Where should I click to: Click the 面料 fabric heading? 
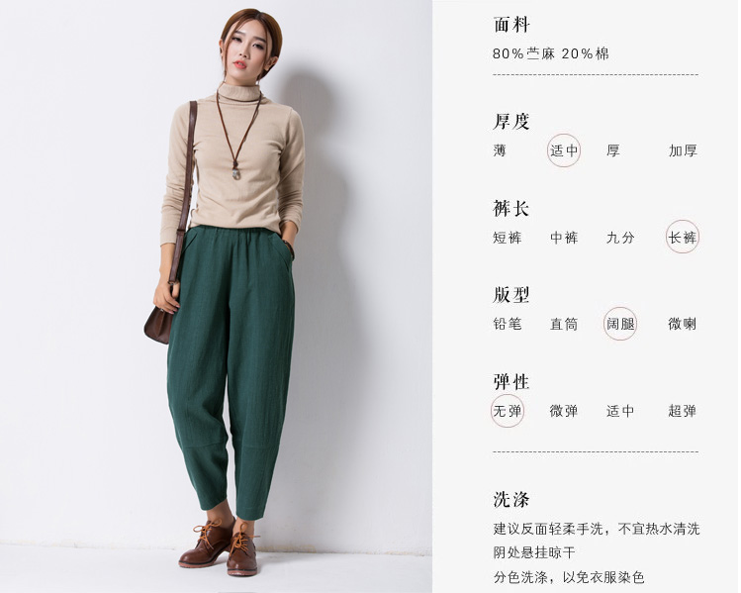coord(511,25)
